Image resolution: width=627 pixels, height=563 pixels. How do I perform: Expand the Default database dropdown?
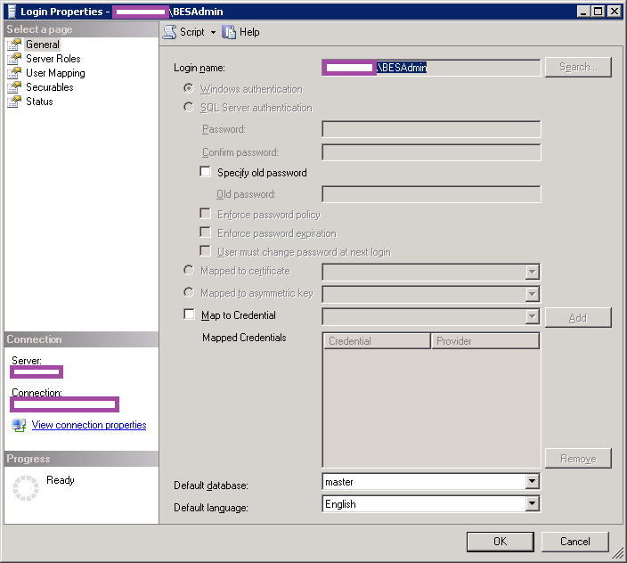tap(532, 481)
